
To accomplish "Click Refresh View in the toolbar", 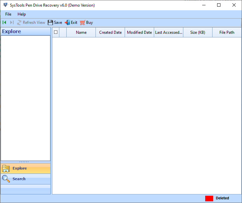I will tap(31, 23).
